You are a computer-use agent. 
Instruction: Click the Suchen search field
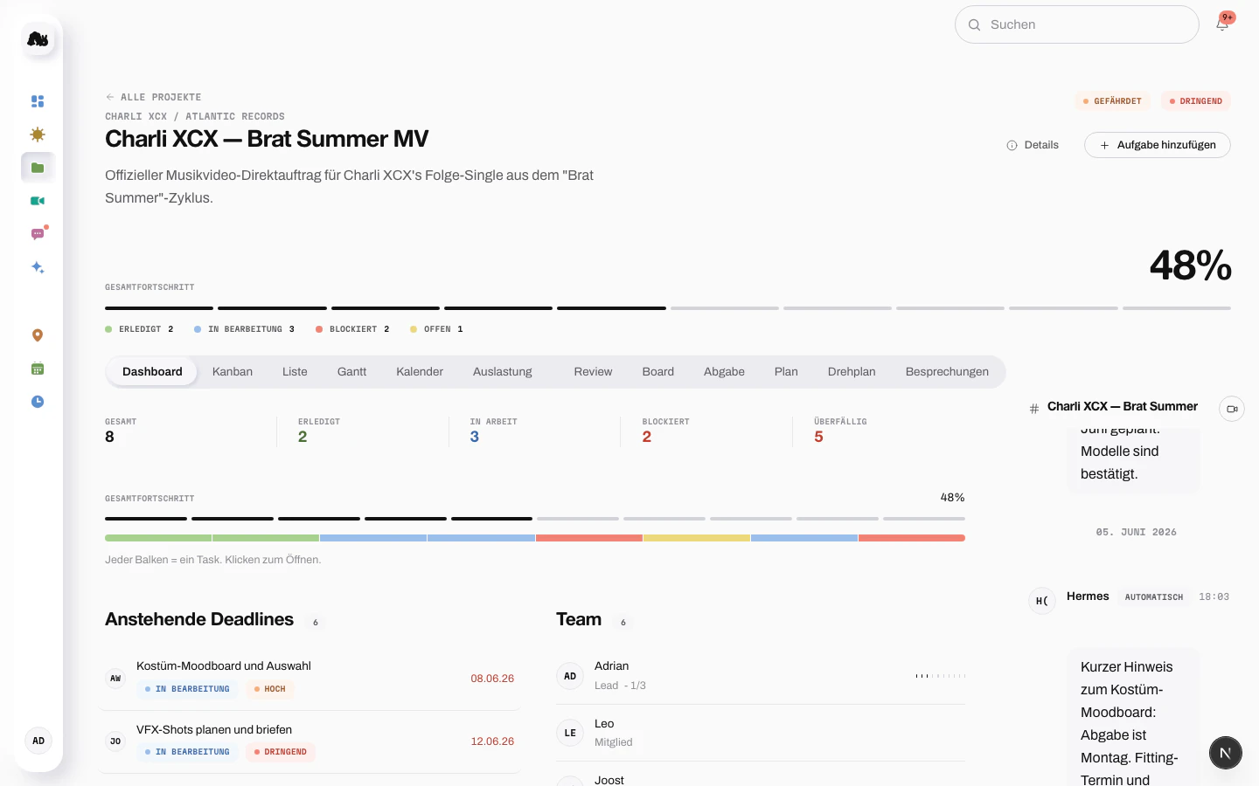coord(1077,24)
